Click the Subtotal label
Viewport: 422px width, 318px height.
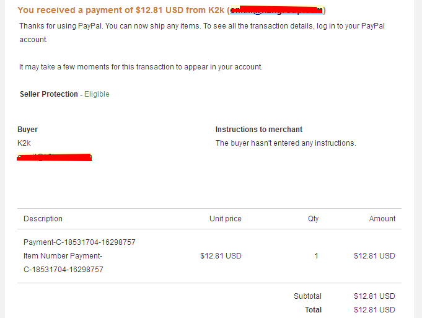coord(307,296)
